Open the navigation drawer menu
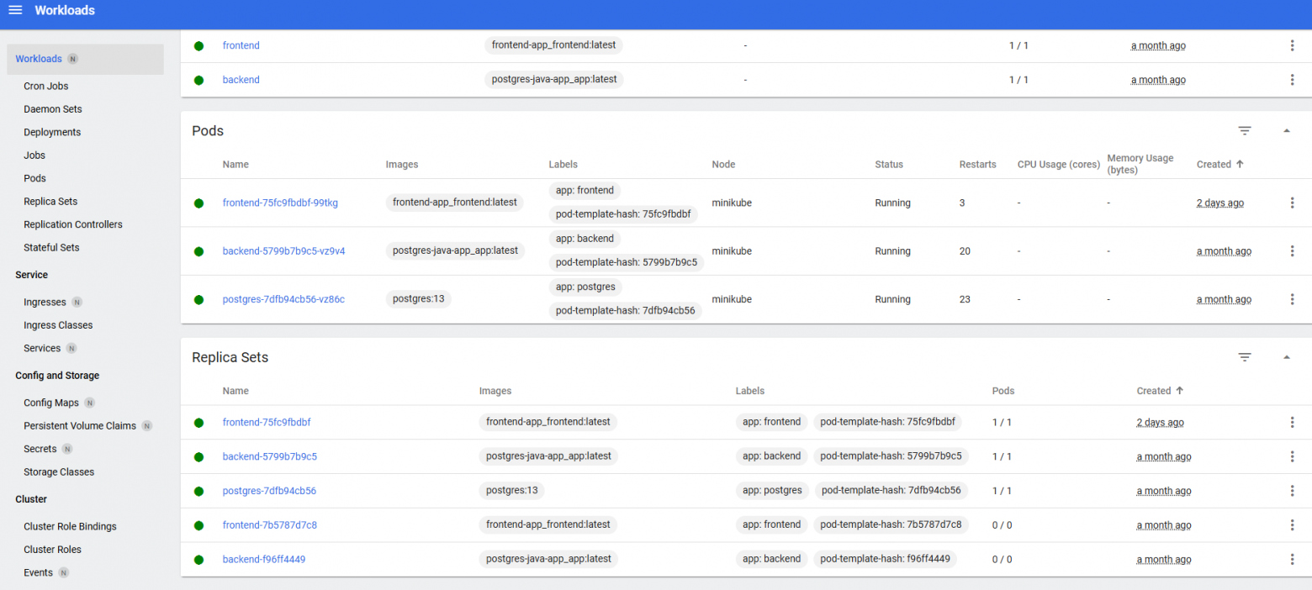The image size is (1312, 590). [14, 10]
